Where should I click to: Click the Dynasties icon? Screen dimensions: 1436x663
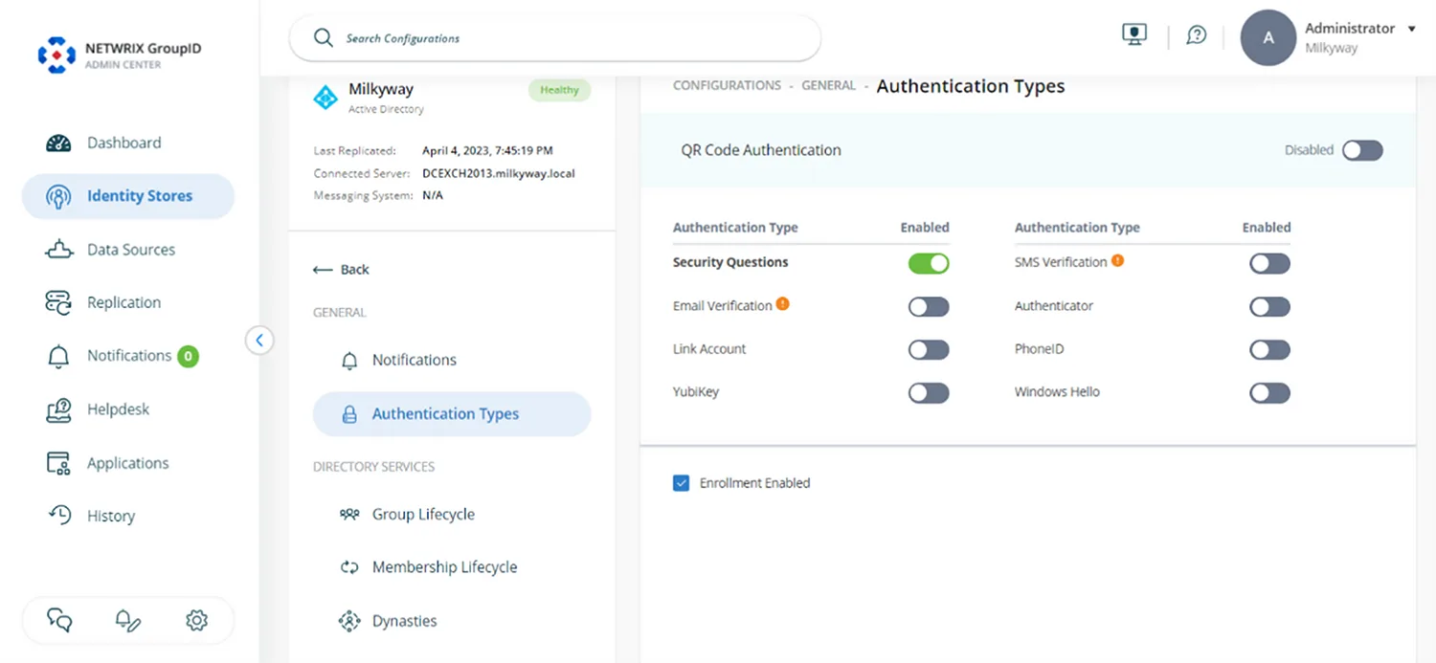click(x=349, y=622)
